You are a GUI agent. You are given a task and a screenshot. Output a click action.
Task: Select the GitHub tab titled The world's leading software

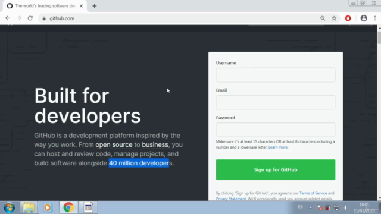point(45,6)
